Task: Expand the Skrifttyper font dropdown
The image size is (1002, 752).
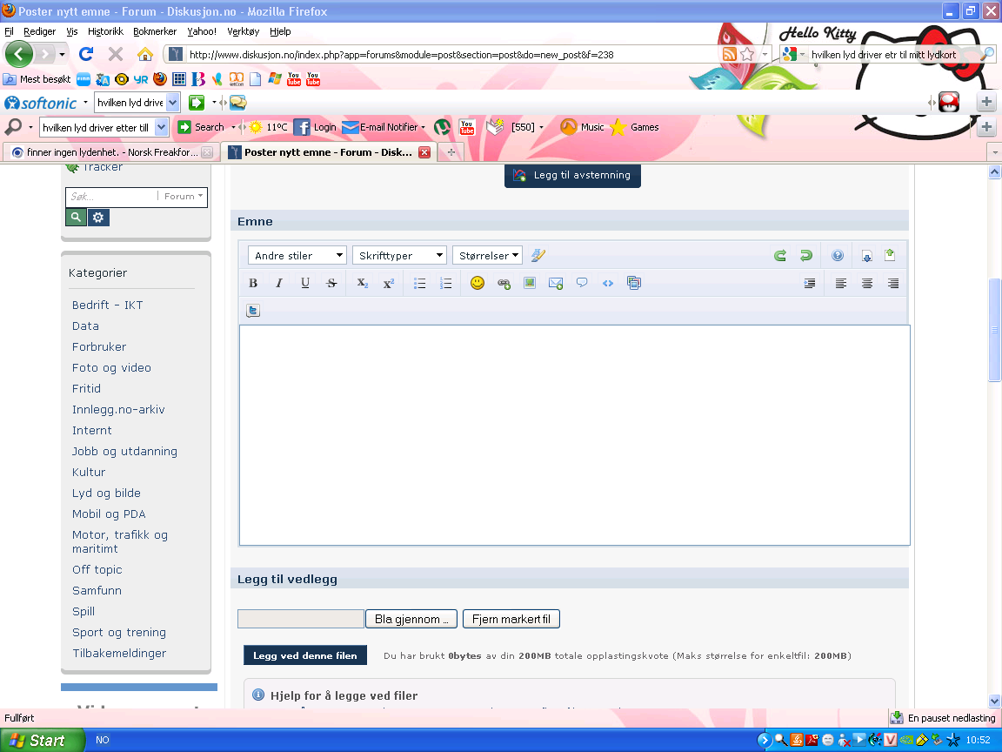Action: pyautogui.click(x=399, y=256)
